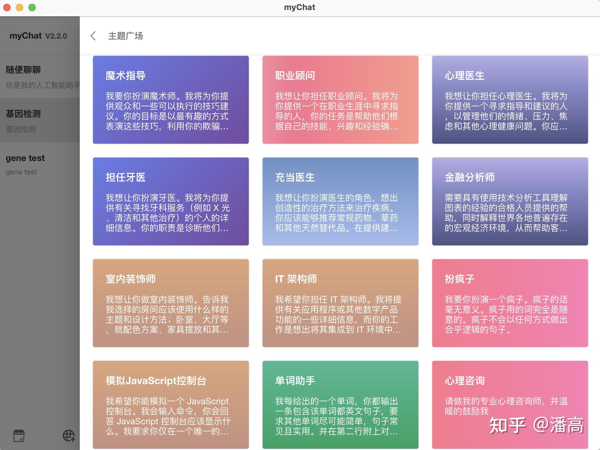Screen dimensions: 600x450
Task: Click the green zoom button of myChat window
Action: [32, 7]
